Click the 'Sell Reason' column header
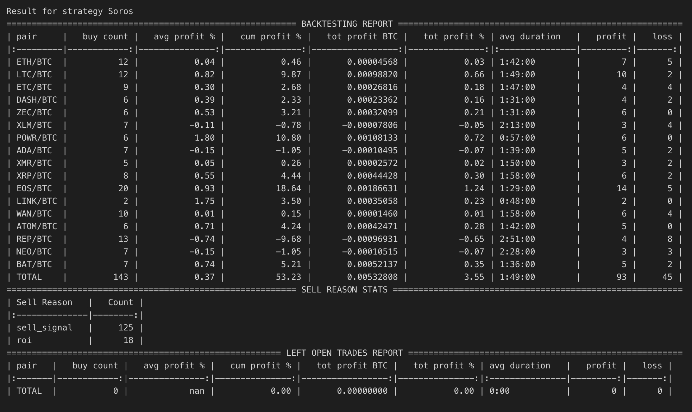Viewport: 692px width, 412px height. tap(44, 302)
